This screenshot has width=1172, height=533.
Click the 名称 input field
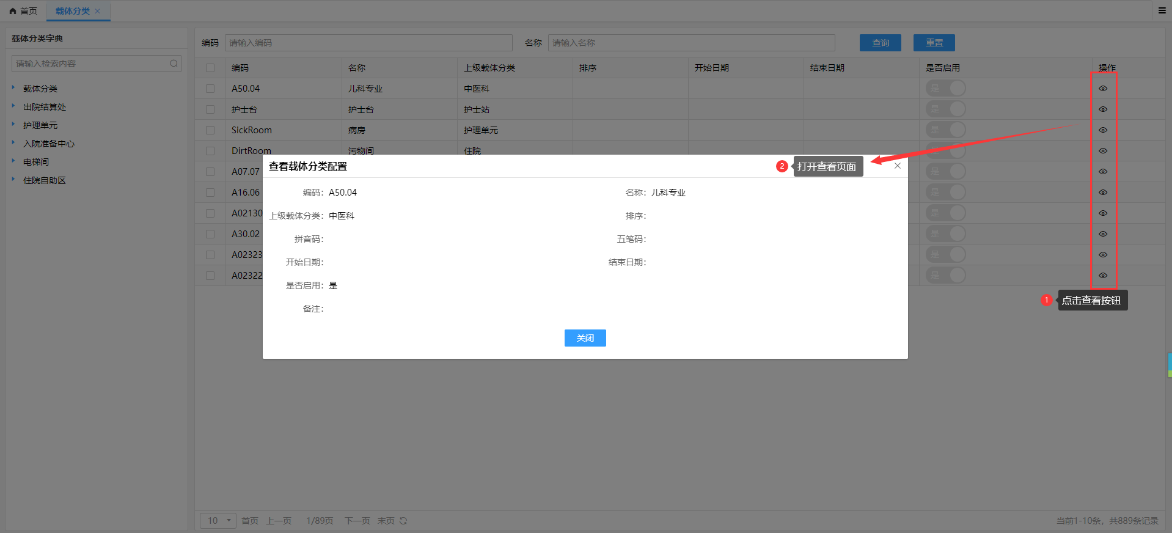click(x=690, y=43)
